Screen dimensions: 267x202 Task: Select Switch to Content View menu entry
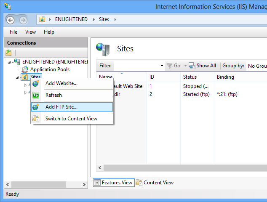[71, 119]
